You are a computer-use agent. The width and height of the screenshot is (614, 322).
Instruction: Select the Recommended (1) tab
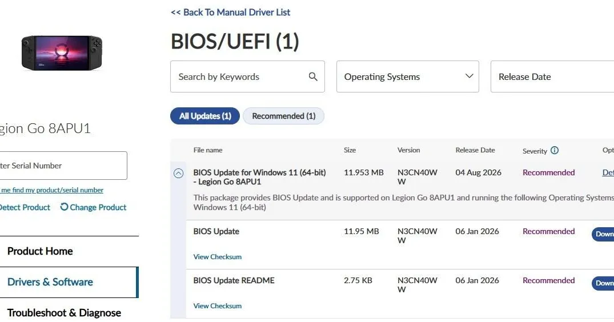point(283,116)
